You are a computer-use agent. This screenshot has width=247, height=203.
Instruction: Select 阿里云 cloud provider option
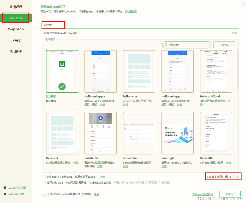[x=146, y=183]
